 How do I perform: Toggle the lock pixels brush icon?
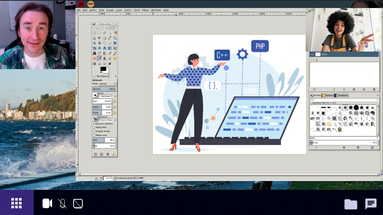pos(317,60)
